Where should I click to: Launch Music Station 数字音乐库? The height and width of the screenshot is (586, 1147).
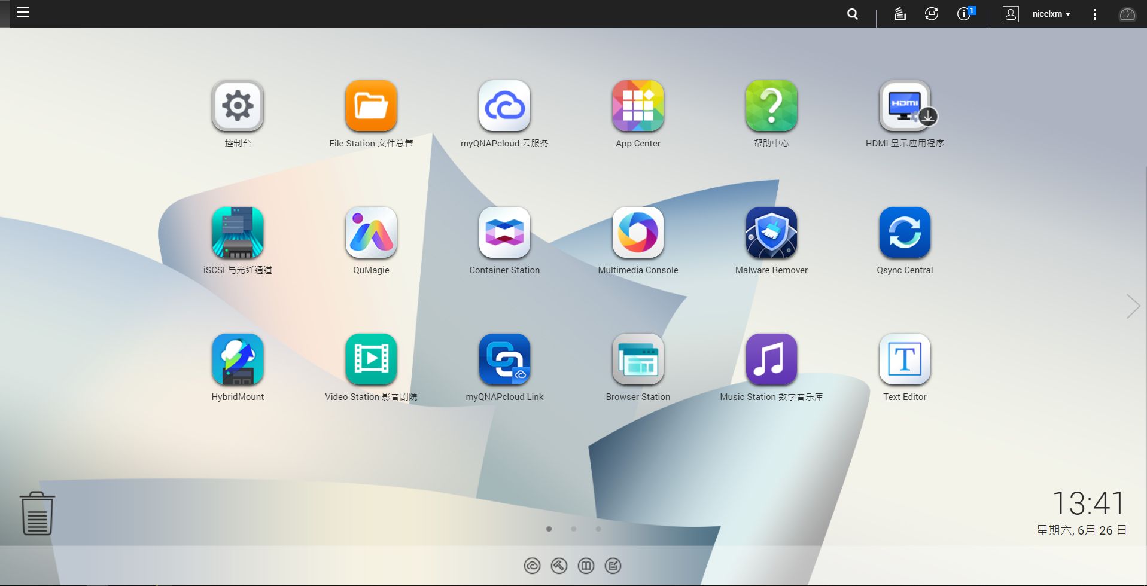click(x=771, y=359)
